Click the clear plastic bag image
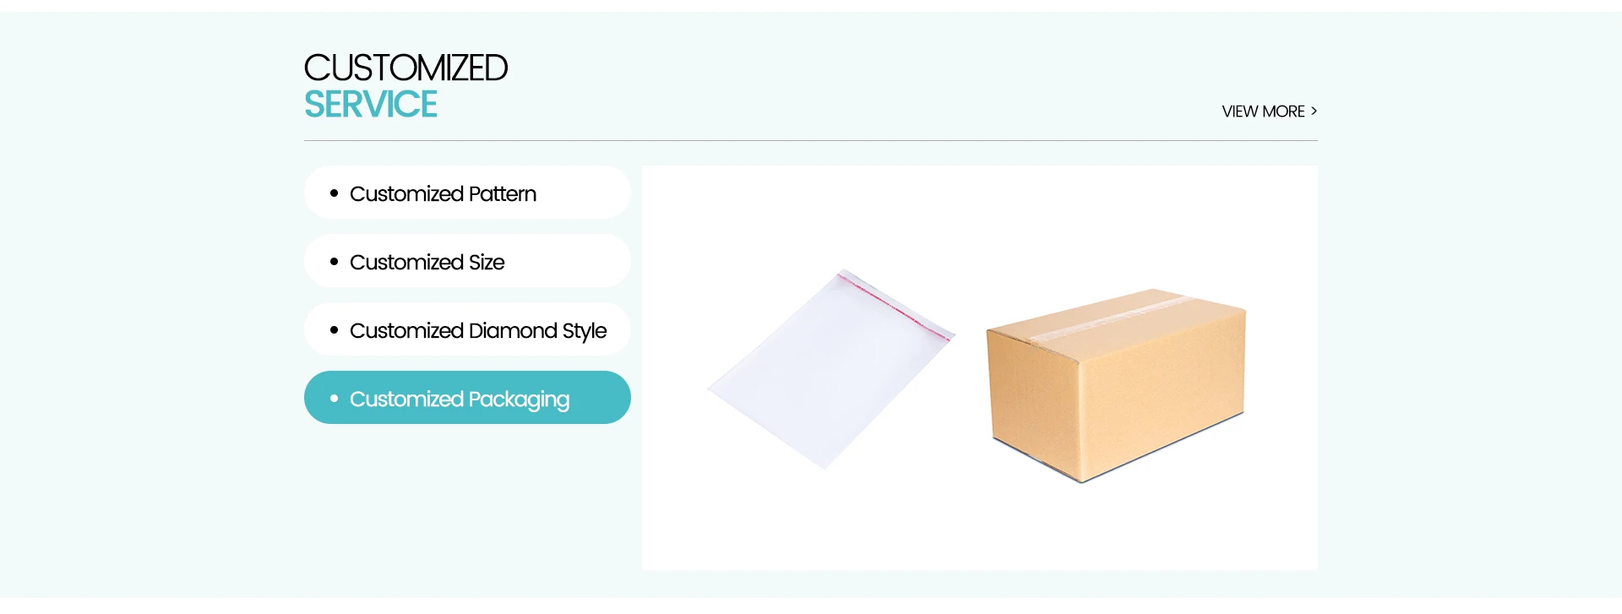The height and width of the screenshot is (614, 1622). tap(831, 370)
